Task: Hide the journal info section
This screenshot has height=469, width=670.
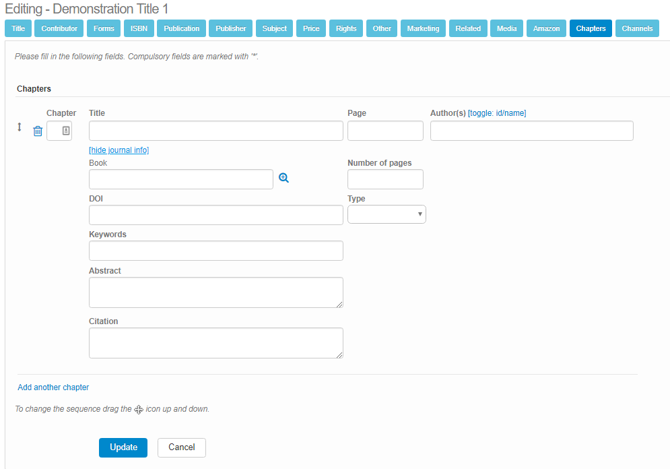Action: [119, 150]
